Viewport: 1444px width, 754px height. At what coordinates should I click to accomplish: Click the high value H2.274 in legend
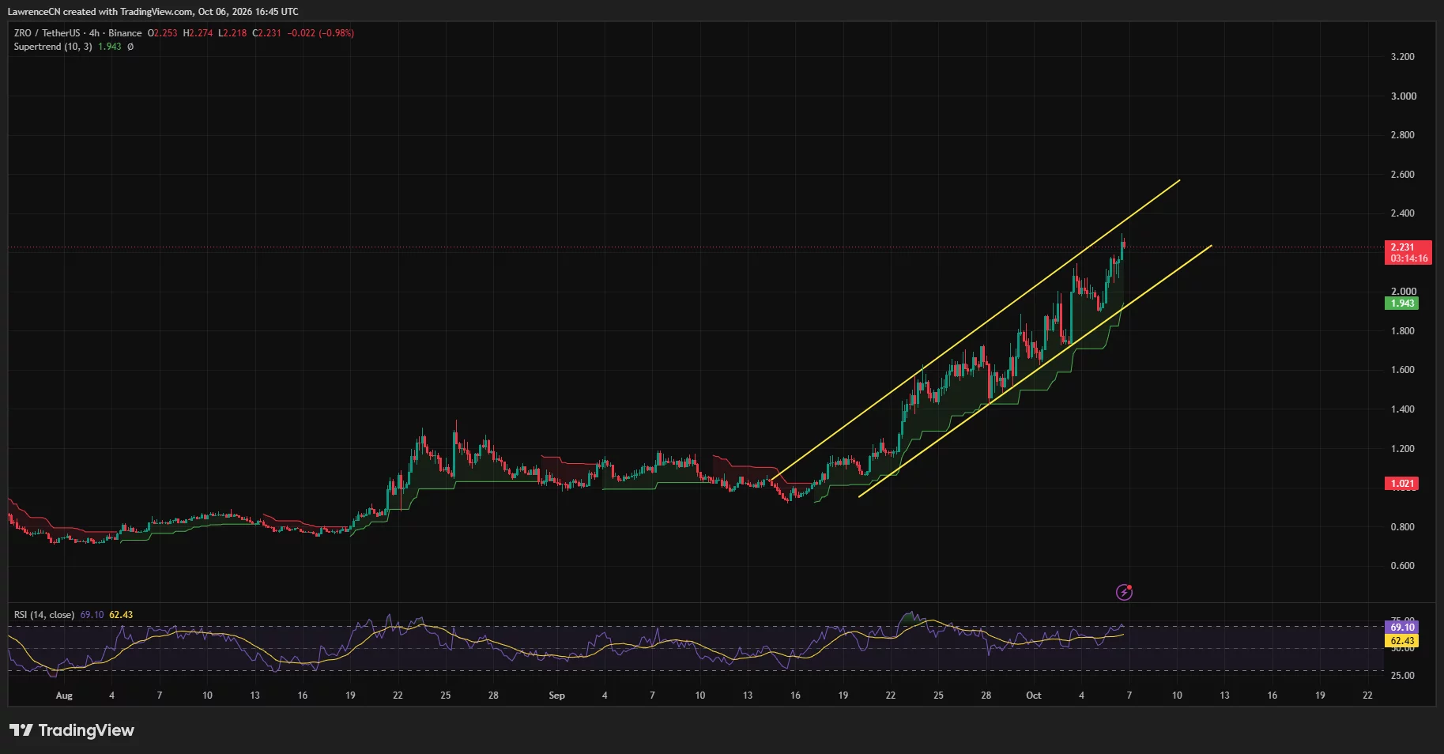click(x=198, y=33)
